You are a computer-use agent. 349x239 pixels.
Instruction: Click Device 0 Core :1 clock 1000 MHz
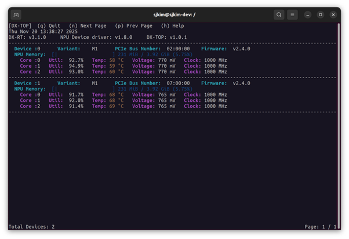point(216,66)
